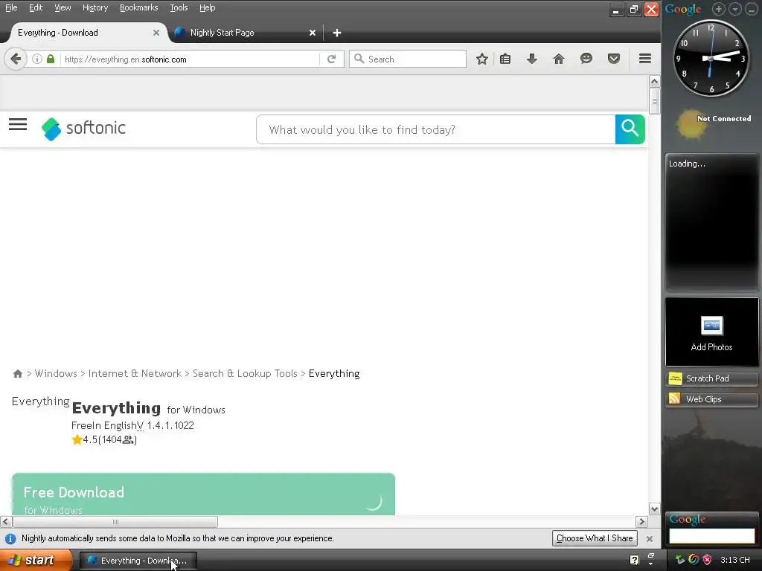
Task: Click the vertical scrollbar down arrow
Action: pyautogui.click(x=655, y=509)
